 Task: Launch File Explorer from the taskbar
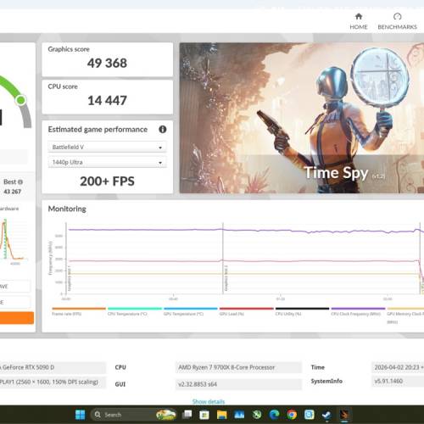tap(222, 415)
